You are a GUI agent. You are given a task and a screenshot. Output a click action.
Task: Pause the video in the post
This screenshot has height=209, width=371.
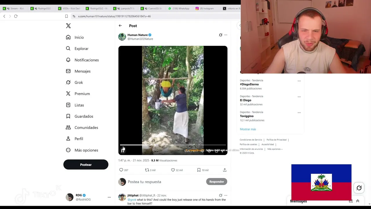(x=123, y=150)
